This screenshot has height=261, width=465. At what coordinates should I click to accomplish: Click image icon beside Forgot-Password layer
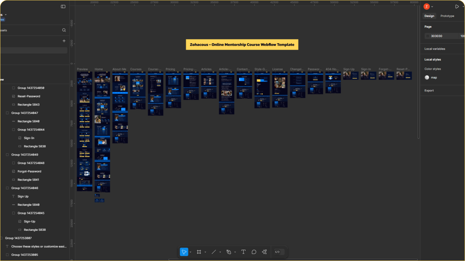14,171
